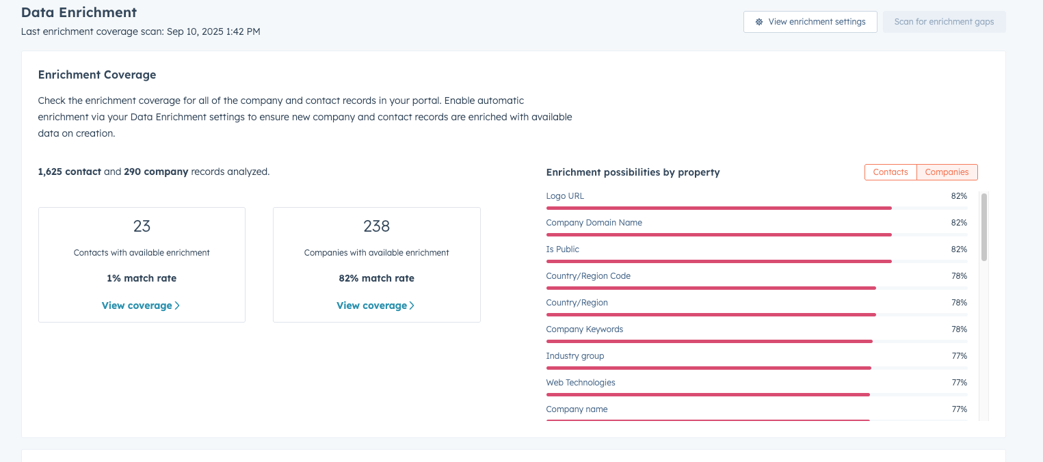Click Scan for enrichment gaps button
The height and width of the screenshot is (462, 1043).
[945, 22]
